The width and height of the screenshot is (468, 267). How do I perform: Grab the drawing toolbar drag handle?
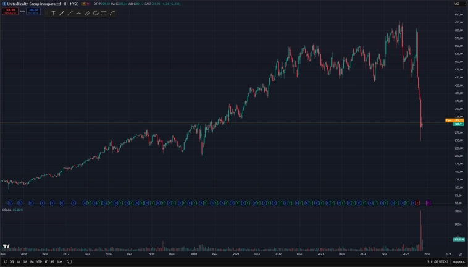click(46, 13)
